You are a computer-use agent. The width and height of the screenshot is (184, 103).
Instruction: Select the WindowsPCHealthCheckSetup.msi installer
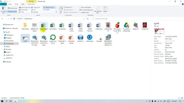click(108, 40)
